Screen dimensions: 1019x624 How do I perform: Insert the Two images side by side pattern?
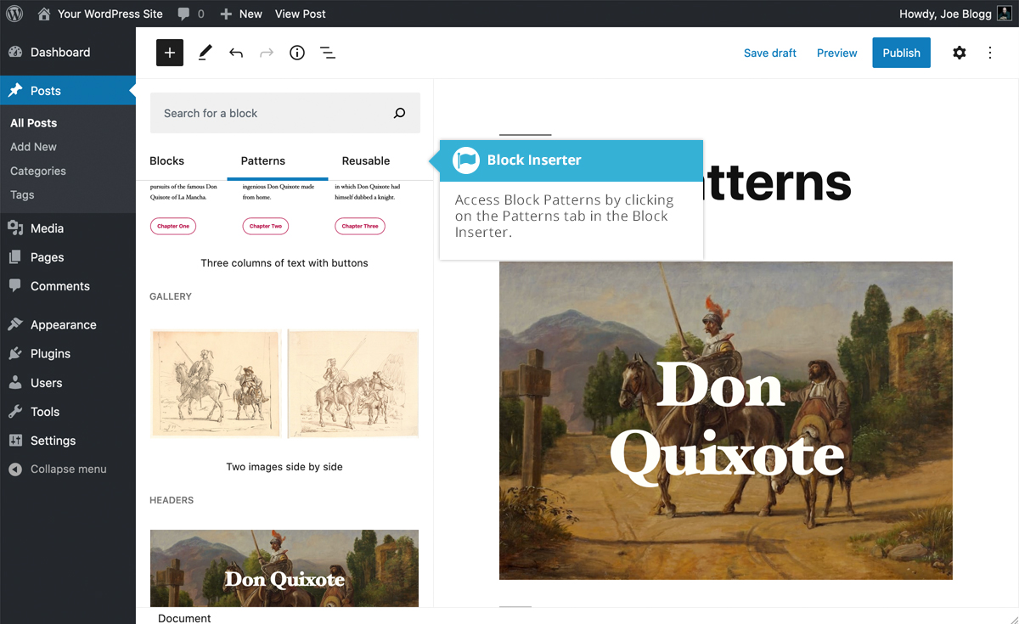284,384
